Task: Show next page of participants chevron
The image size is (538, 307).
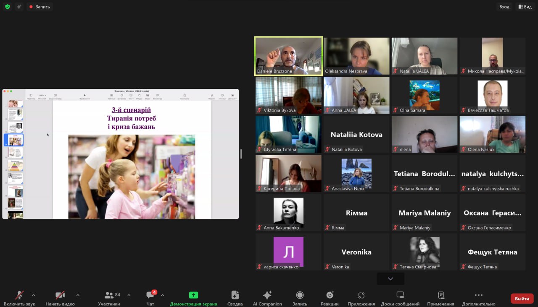Action: (x=390, y=279)
